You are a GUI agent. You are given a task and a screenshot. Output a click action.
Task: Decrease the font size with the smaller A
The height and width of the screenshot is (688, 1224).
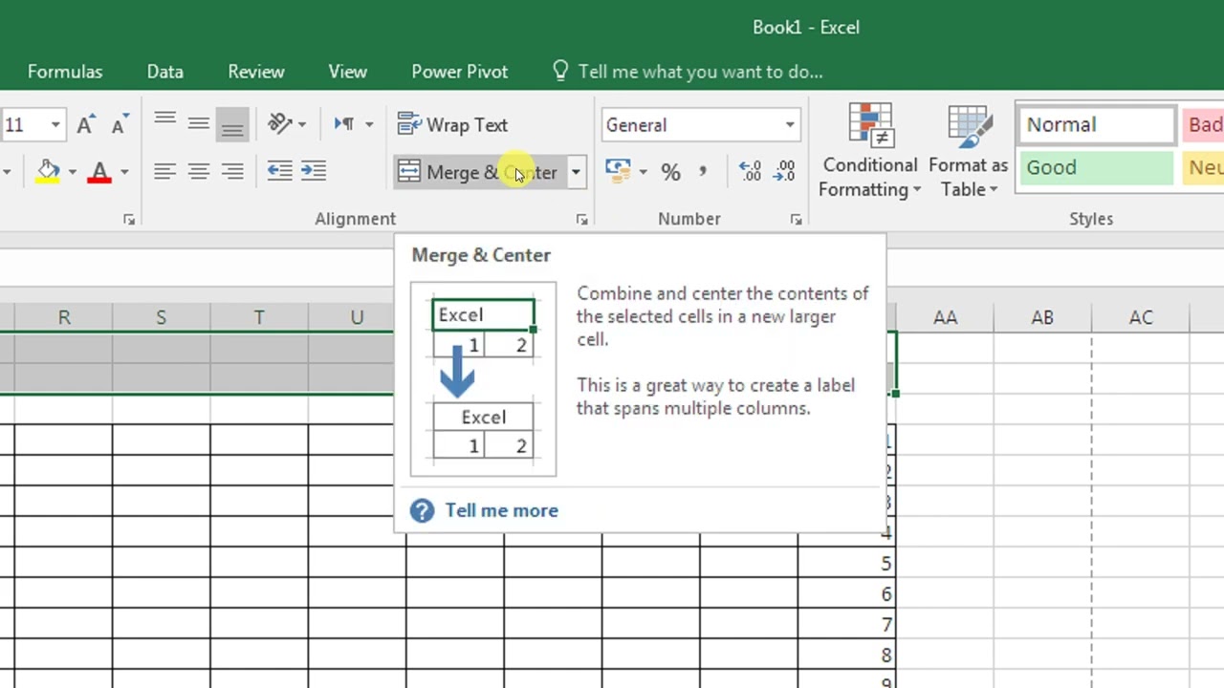pos(120,125)
